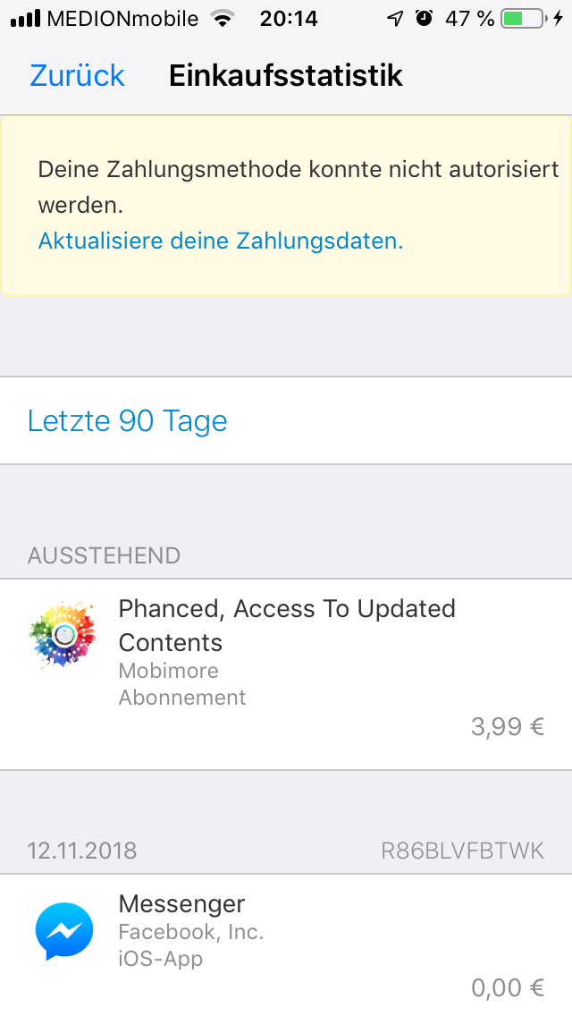Tap the location arrow status icon
Viewport: 572px width, 1016px height.
point(395,19)
